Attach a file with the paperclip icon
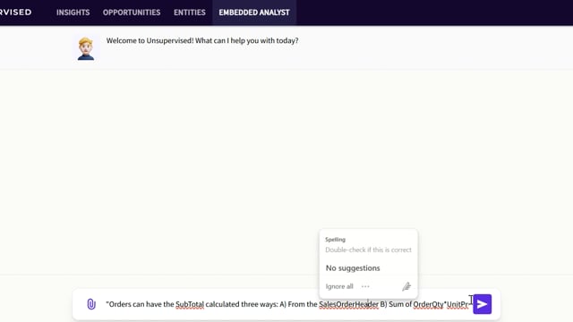The width and height of the screenshot is (573, 322). point(91,304)
